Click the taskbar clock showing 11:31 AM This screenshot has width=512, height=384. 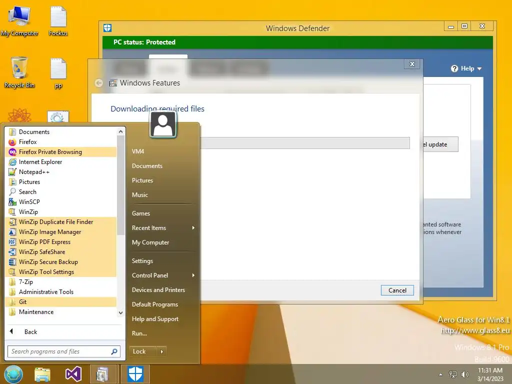click(490, 374)
